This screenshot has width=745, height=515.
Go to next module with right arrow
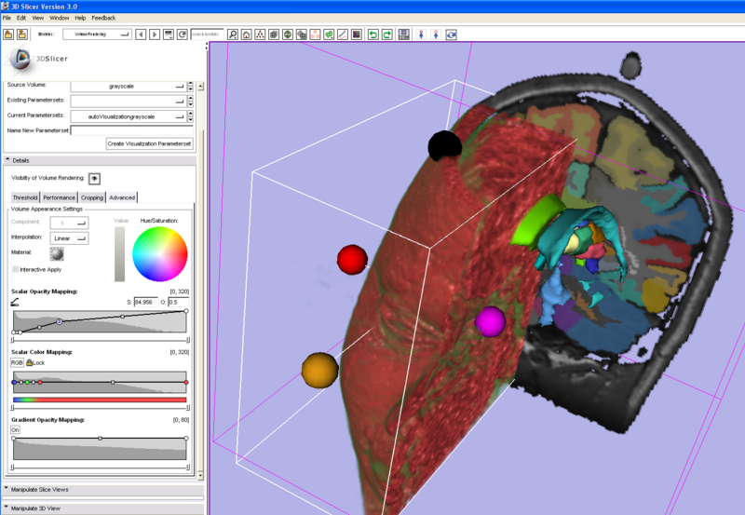click(x=154, y=34)
